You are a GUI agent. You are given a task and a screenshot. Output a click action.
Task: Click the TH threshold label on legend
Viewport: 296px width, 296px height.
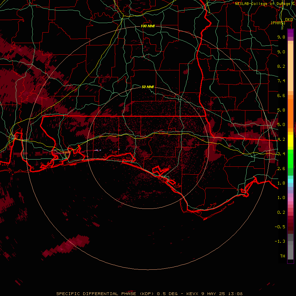(x=283, y=256)
